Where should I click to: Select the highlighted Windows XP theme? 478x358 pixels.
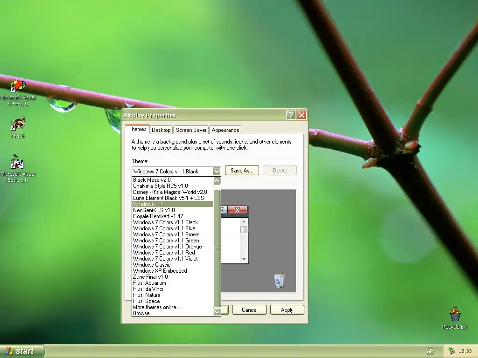coord(173,204)
